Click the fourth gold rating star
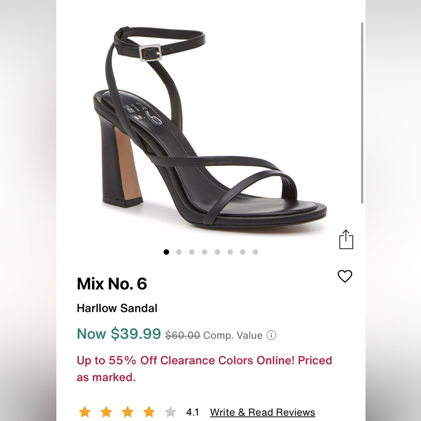Viewport: 421px width, 421px height. click(149, 412)
